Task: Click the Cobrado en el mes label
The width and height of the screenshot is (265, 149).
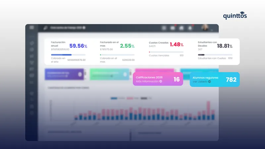Action: point(108,60)
